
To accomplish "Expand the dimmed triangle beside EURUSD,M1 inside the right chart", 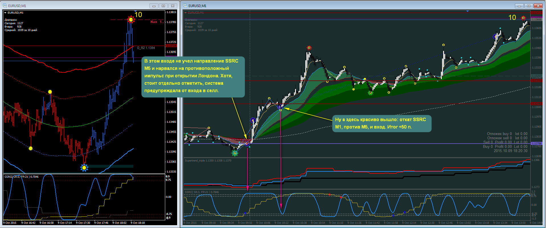I will tap(186, 13).
